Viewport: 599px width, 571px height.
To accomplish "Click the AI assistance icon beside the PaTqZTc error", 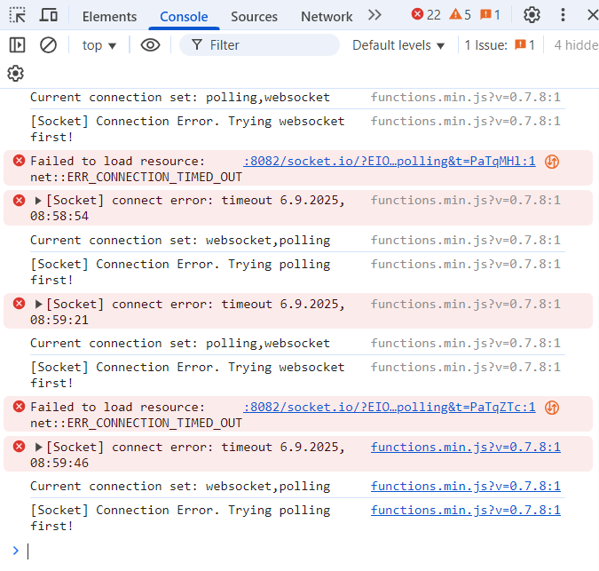I will 552,408.
